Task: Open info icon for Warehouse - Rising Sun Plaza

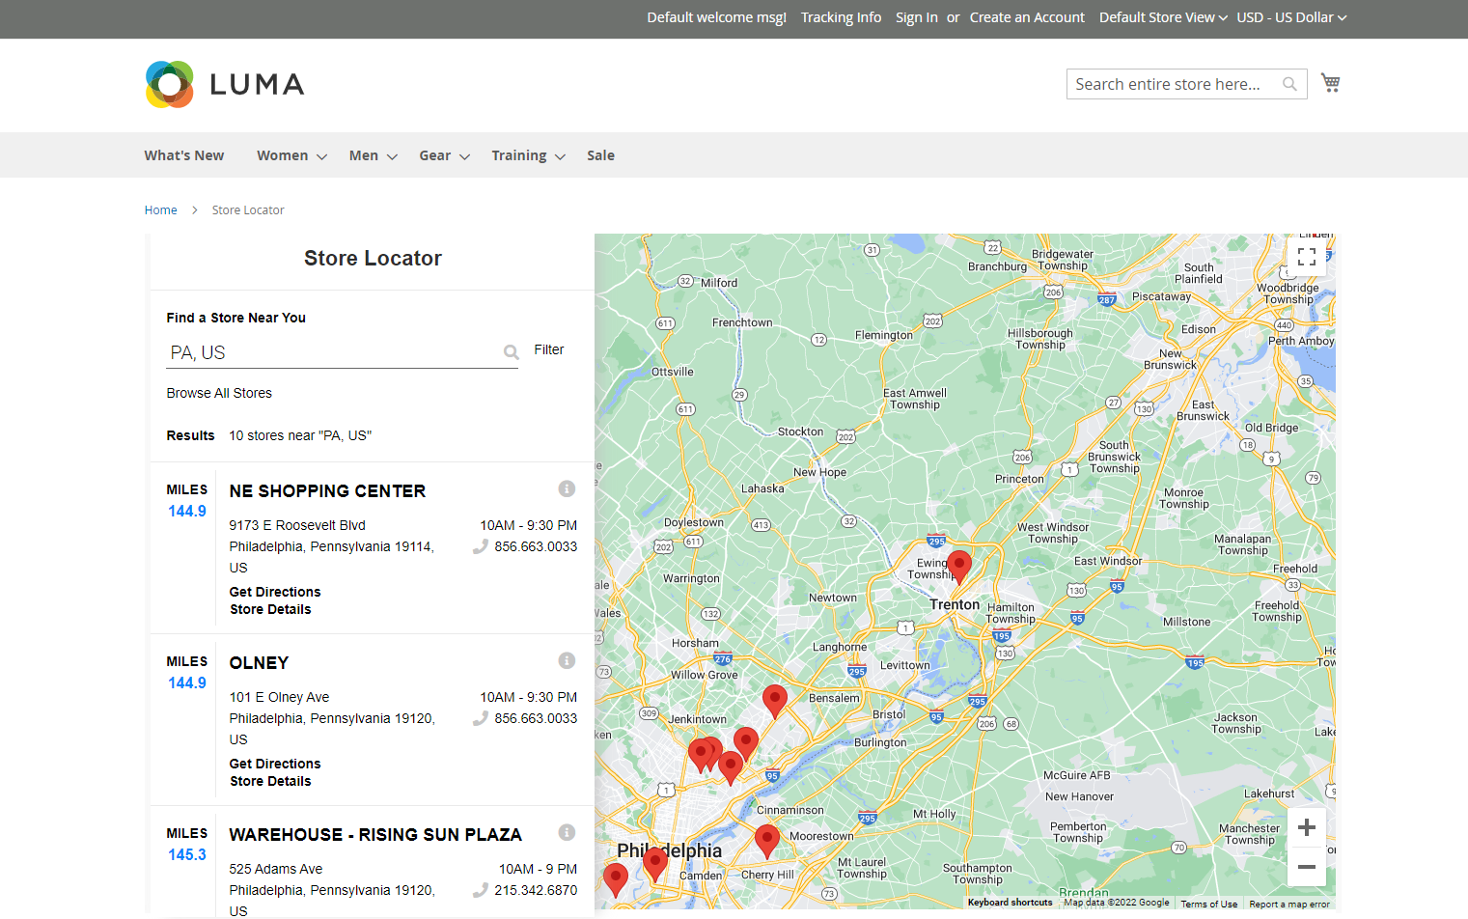Action: click(x=567, y=832)
